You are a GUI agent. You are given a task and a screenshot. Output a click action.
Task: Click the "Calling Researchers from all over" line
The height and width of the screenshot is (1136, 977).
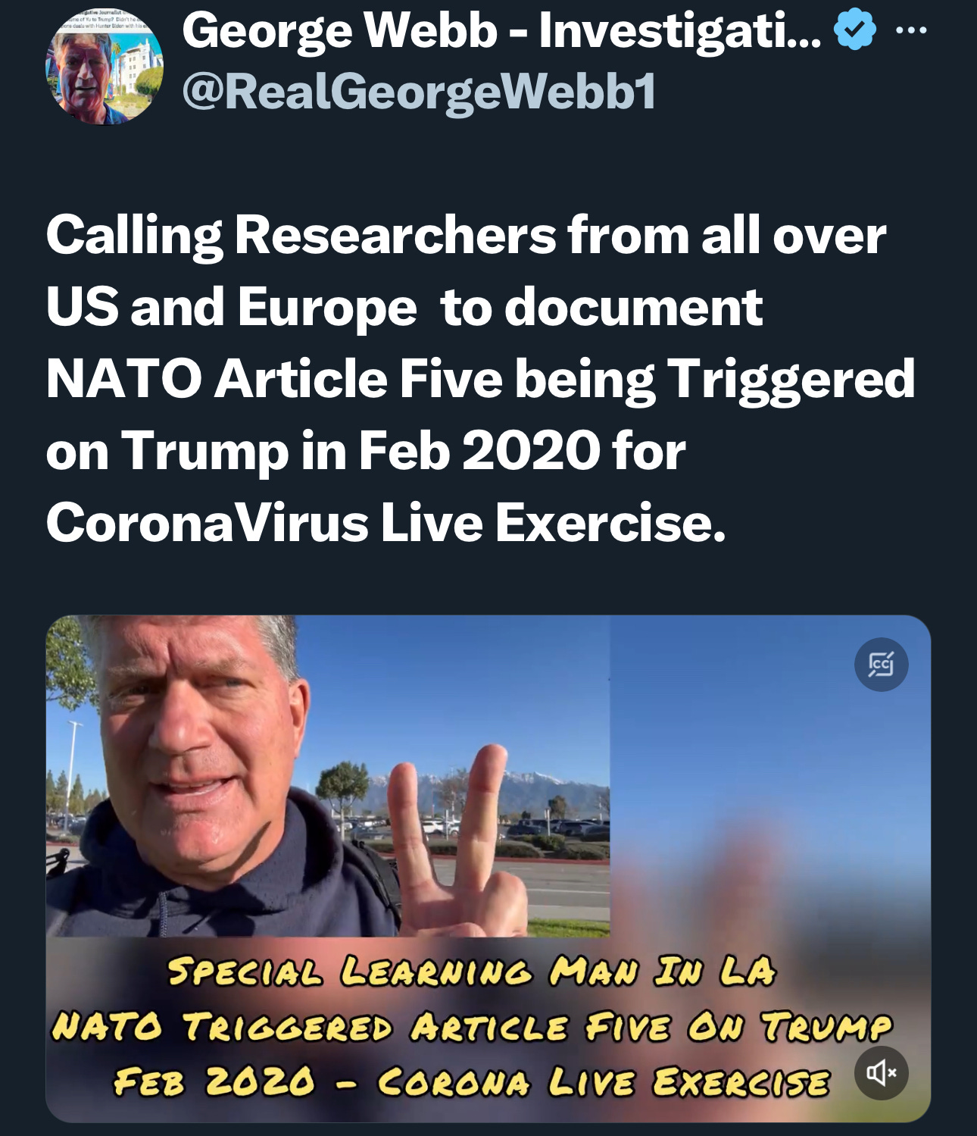466,236
